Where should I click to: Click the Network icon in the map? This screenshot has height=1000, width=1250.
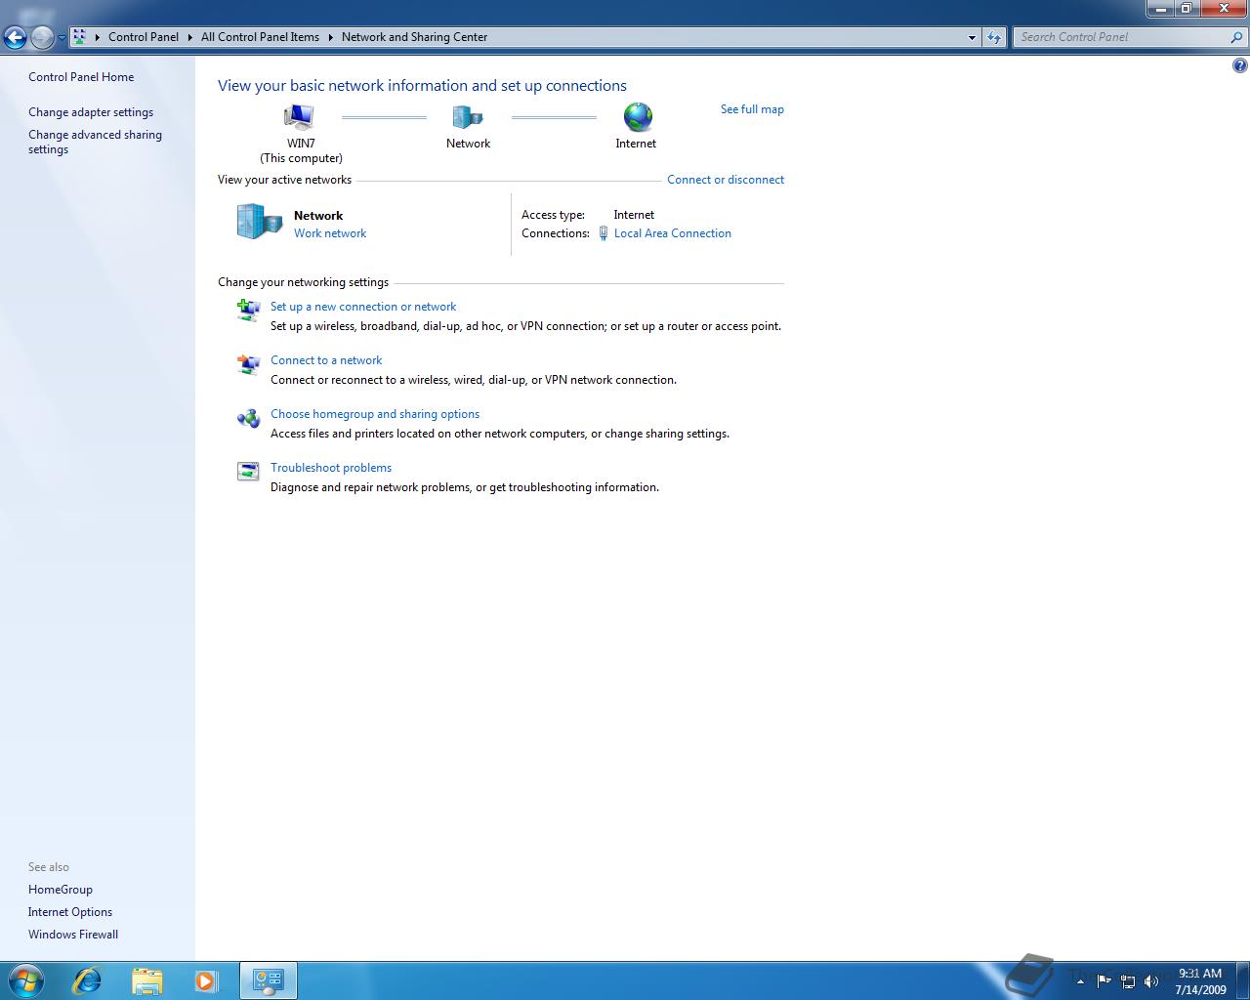468,117
